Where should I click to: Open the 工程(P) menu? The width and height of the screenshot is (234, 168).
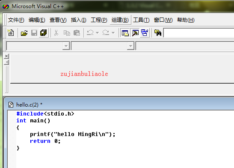pos(99,20)
